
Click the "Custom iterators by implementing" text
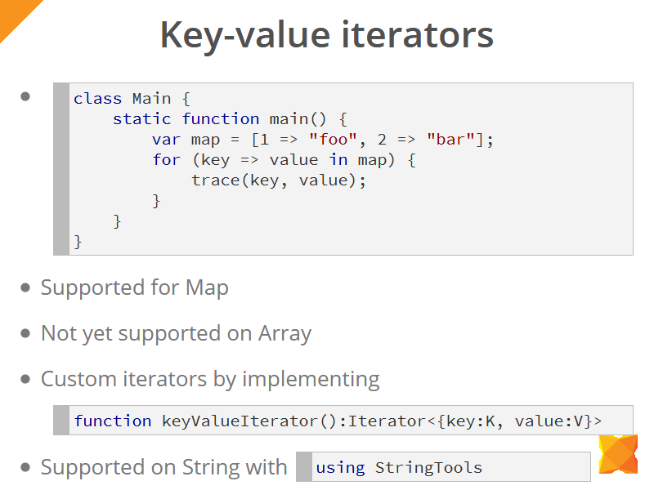point(210,379)
